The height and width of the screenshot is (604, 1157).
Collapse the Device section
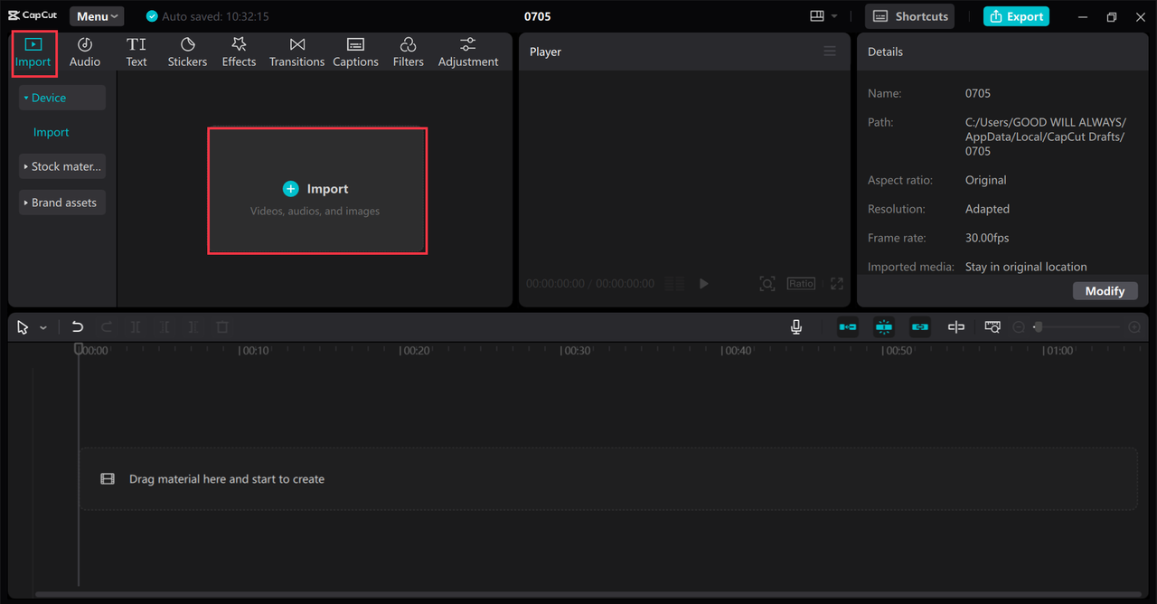coord(62,98)
